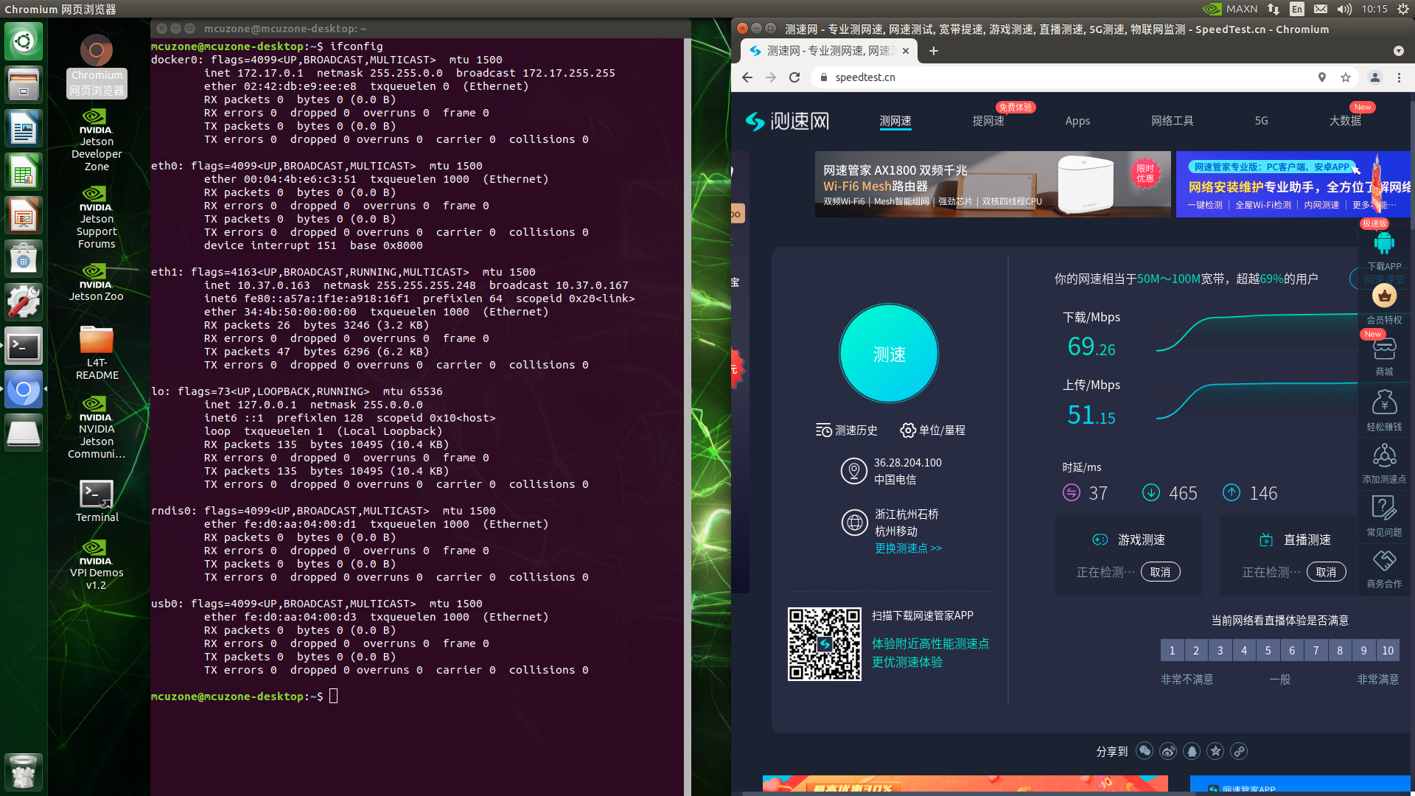Open 网络工具 navigation item
Image resolution: width=1415 pixels, height=796 pixels.
tap(1173, 121)
